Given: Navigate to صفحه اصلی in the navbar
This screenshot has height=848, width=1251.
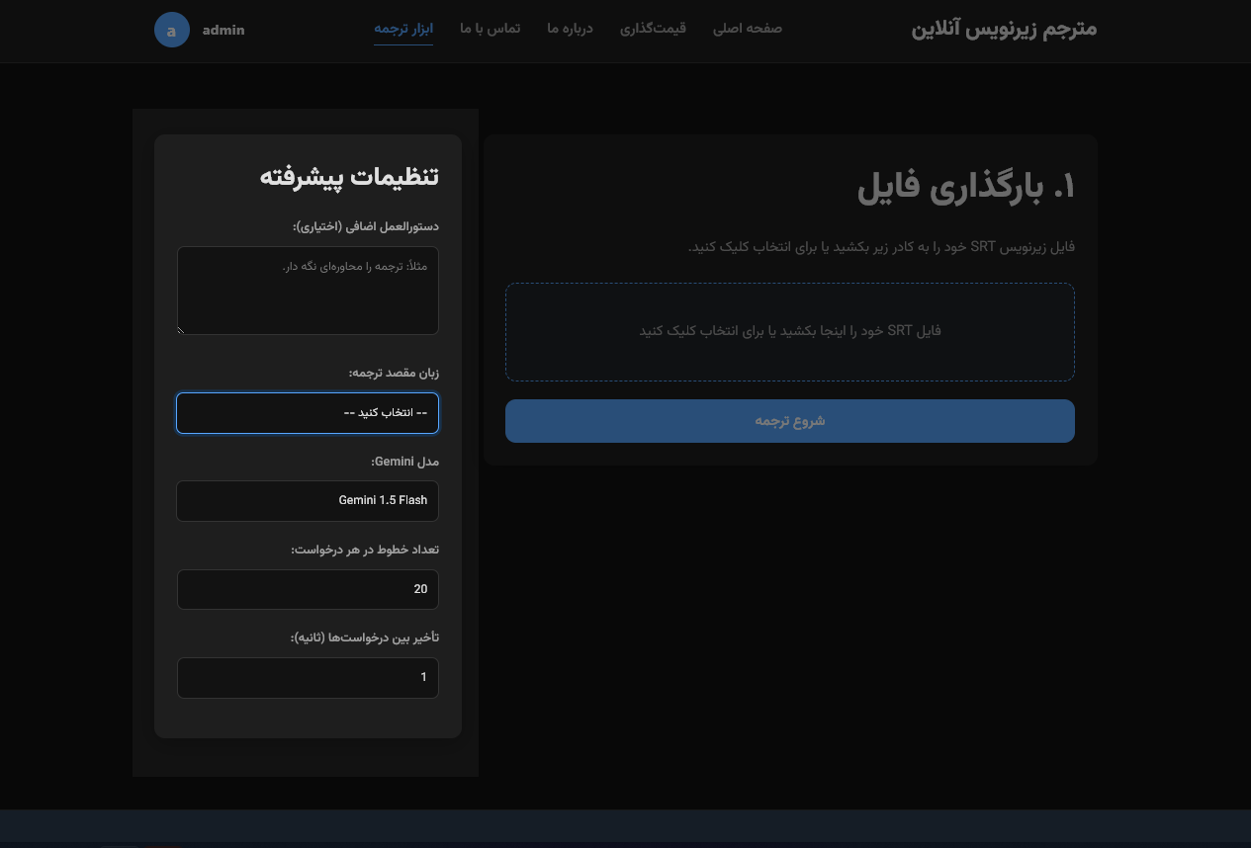Looking at the screenshot, I should (747, 29).
